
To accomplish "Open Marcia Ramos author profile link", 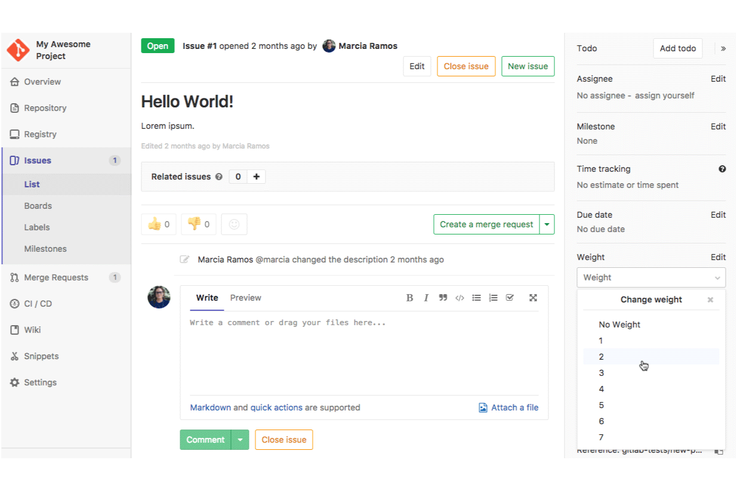I will tap(368, 46).
